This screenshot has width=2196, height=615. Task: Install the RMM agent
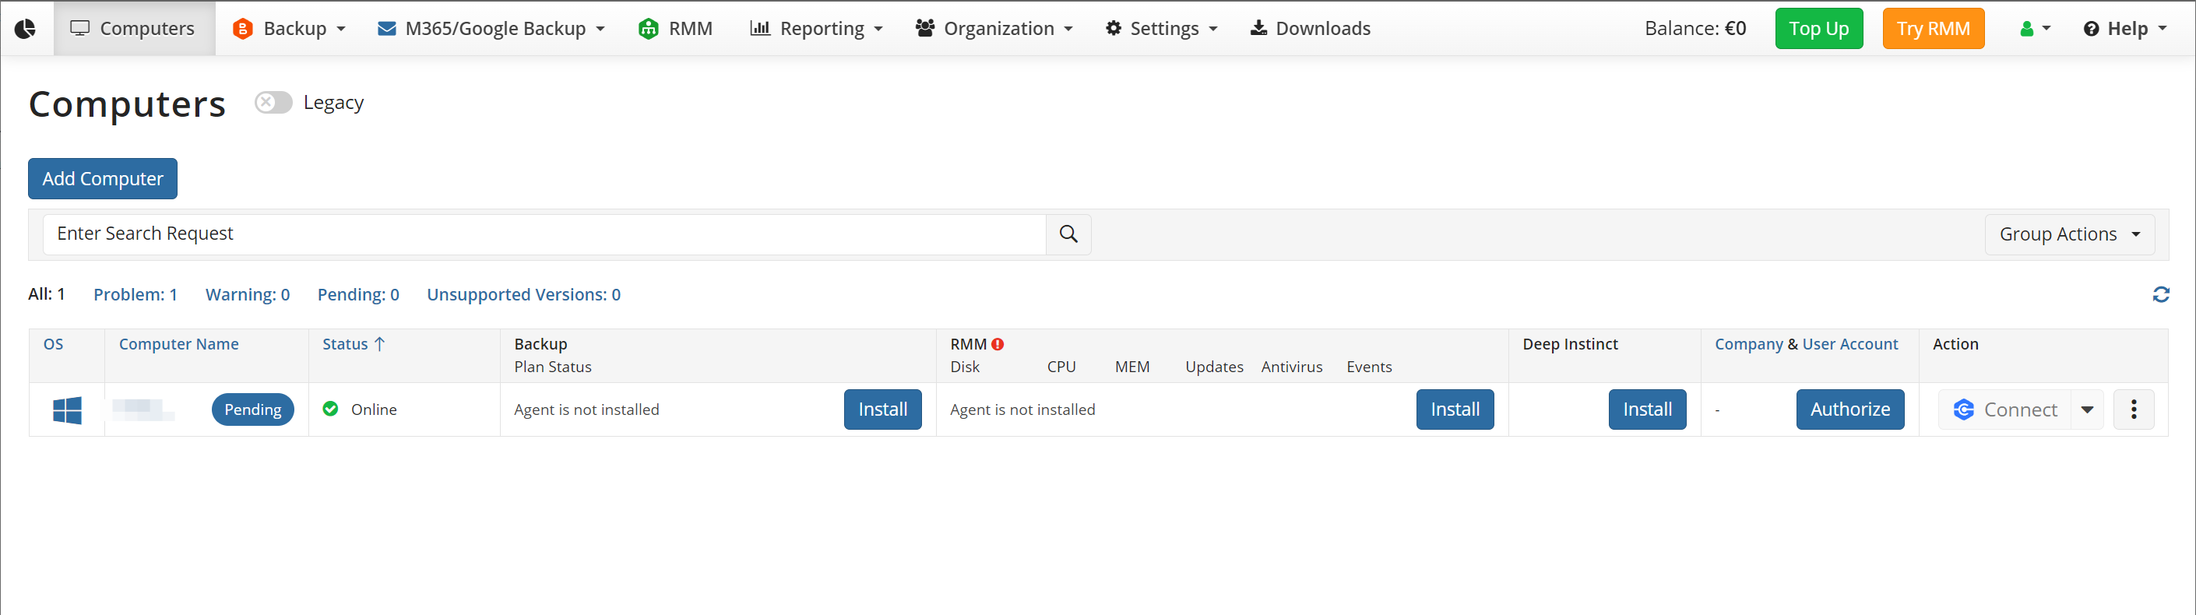tap(1455, 409)
